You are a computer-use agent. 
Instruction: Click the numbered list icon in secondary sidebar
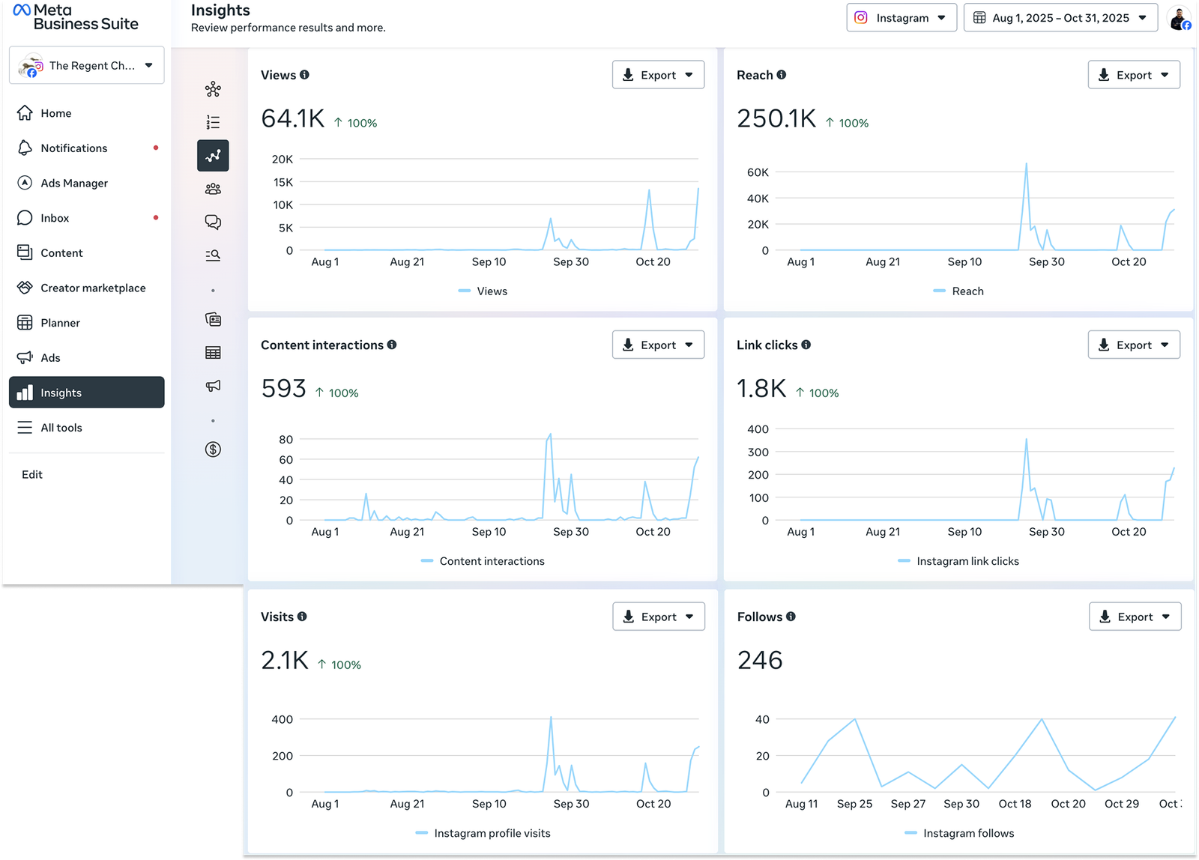(x=213, y=122)
